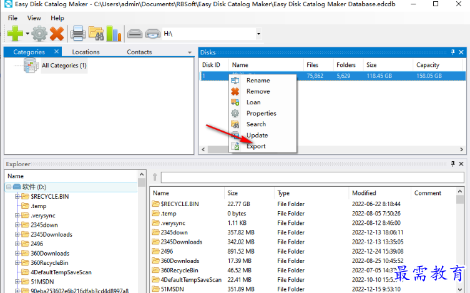Open the tab list dropdown arrow after Contacts
Screen dimensions: 470x293
(190, 52)
